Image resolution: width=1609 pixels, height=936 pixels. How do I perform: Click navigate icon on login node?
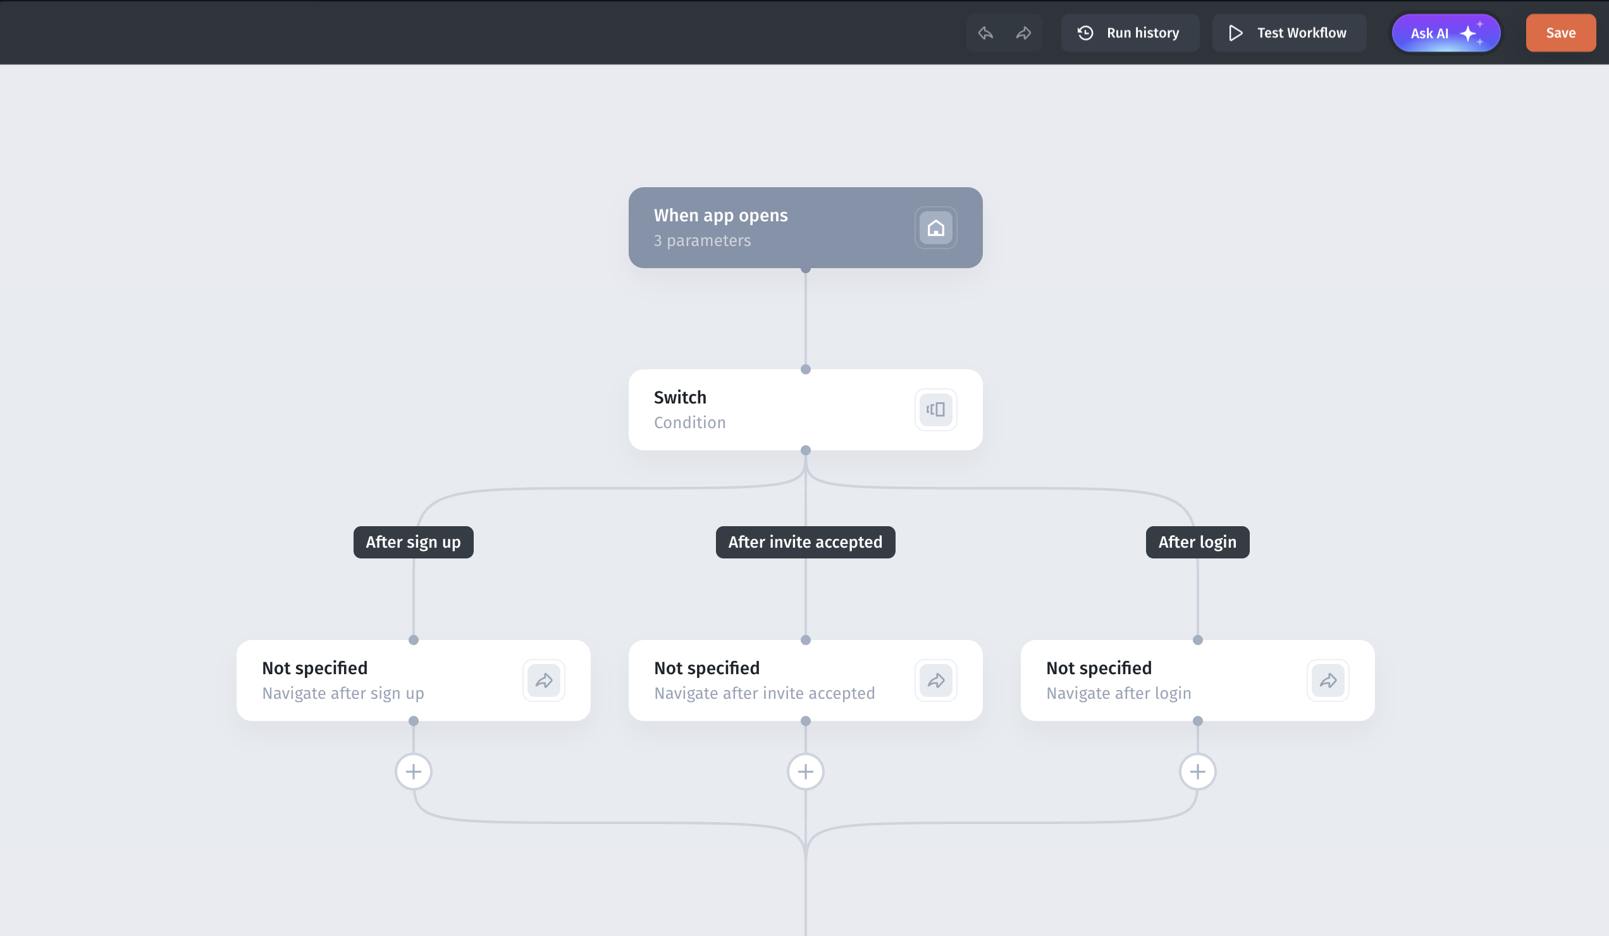(1328, 680)
